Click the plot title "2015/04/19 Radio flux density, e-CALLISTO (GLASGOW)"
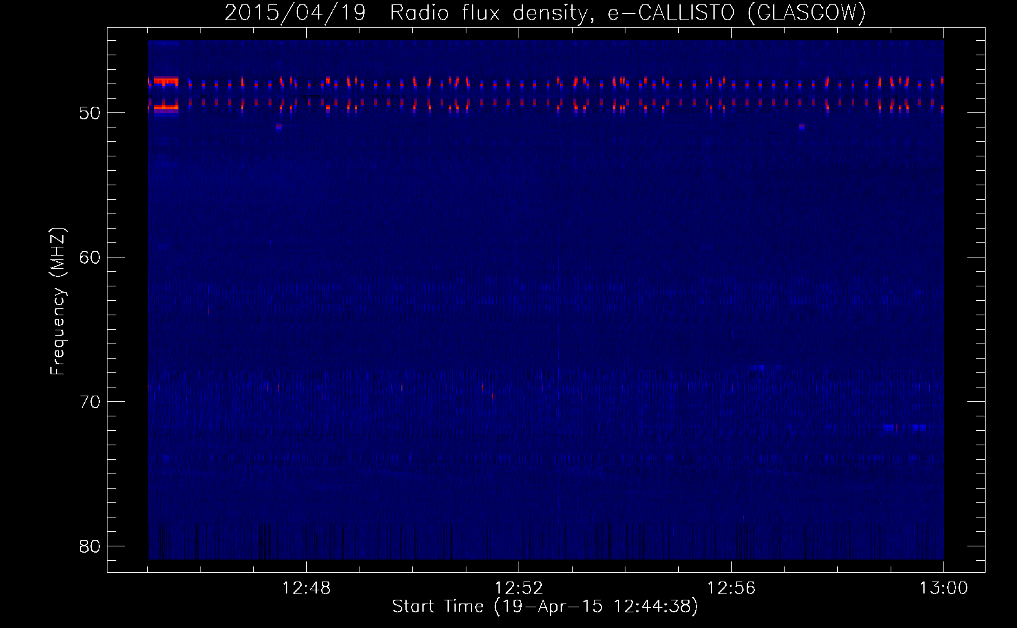 coord(545,13)
